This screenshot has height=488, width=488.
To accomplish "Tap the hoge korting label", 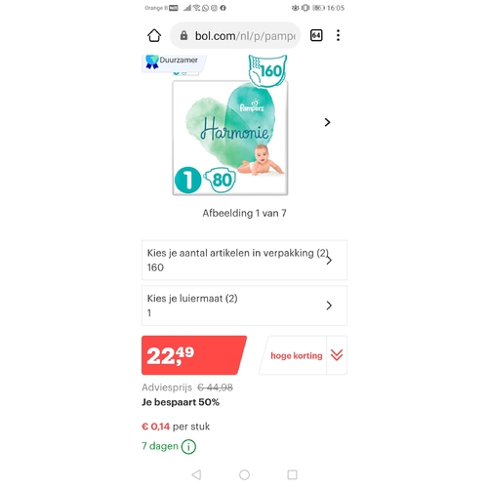I will (x=297, y=355).
